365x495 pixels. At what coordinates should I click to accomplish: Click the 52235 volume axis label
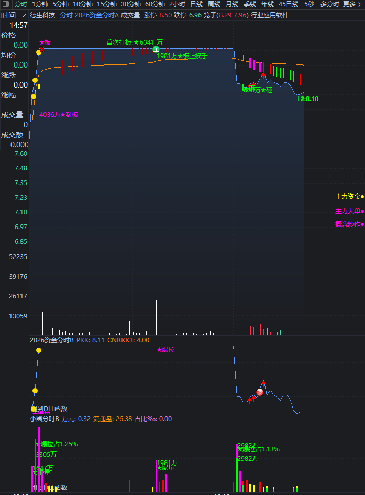point(18,257)
